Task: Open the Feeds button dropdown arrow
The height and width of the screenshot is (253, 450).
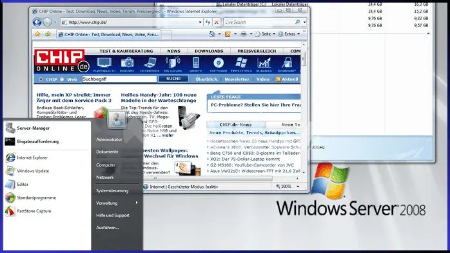Action: click(x=235, y=34)
